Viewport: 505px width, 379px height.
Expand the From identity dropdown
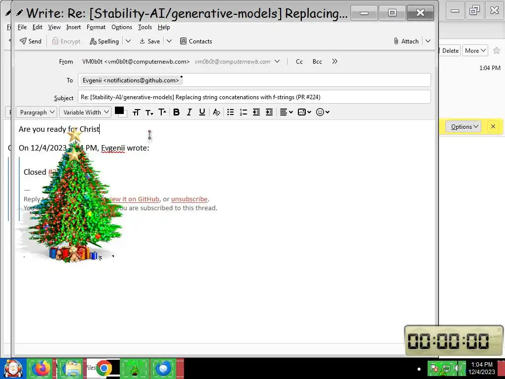tap(277, 62)
